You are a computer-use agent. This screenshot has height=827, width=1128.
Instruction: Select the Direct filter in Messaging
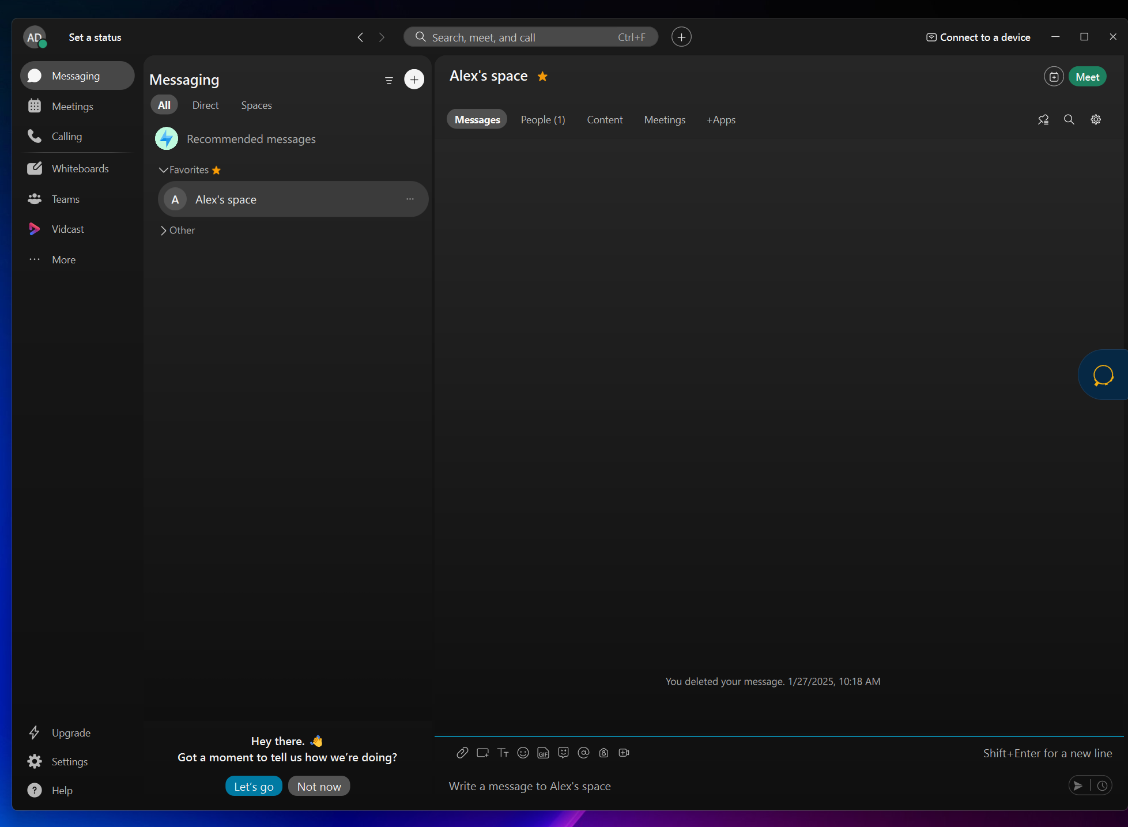[x=205, y=105]
